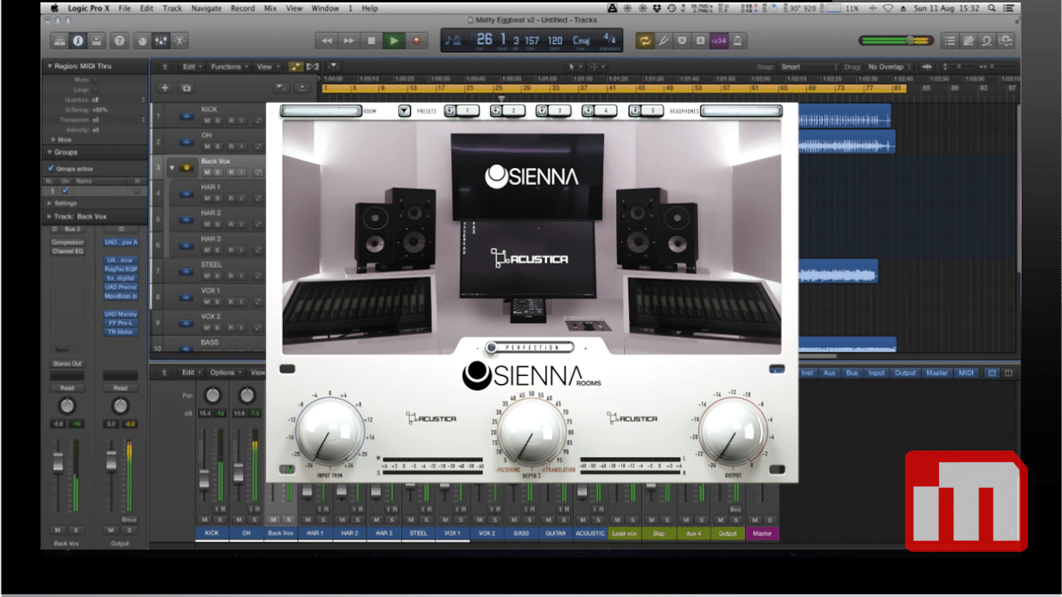Open the Note Pads icon

[969, 40]
